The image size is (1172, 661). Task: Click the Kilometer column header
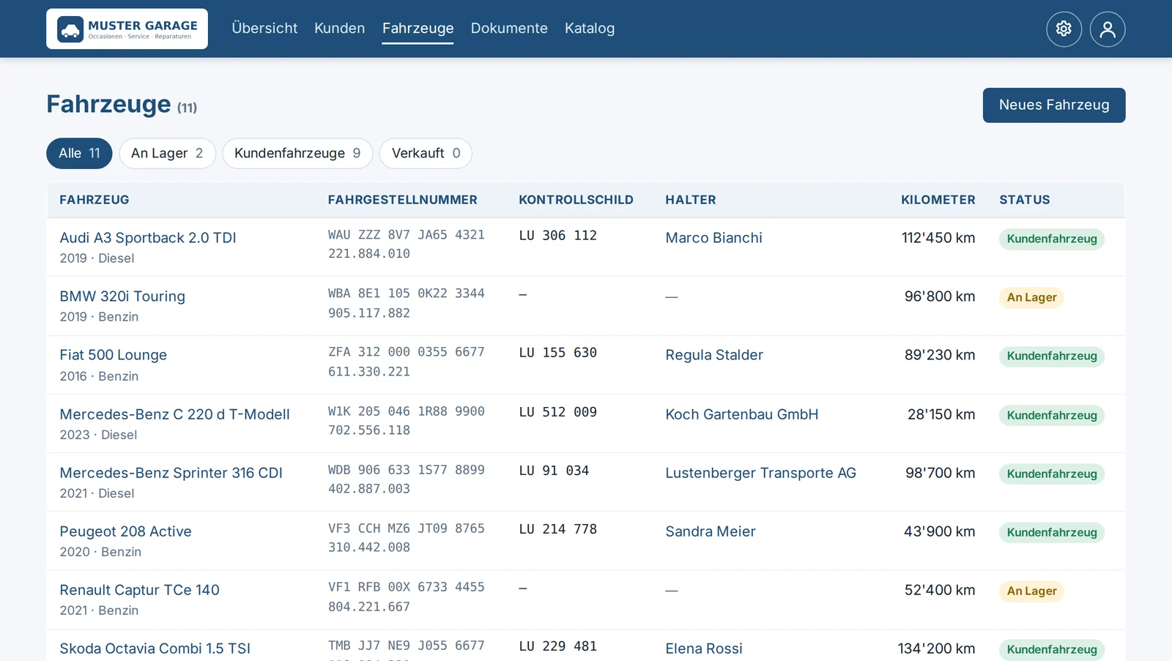click(938, 200)
